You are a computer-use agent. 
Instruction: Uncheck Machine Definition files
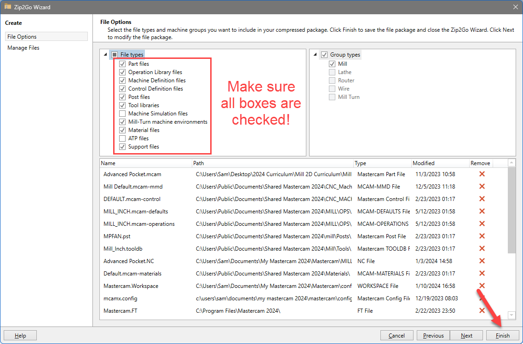(122, 80)
